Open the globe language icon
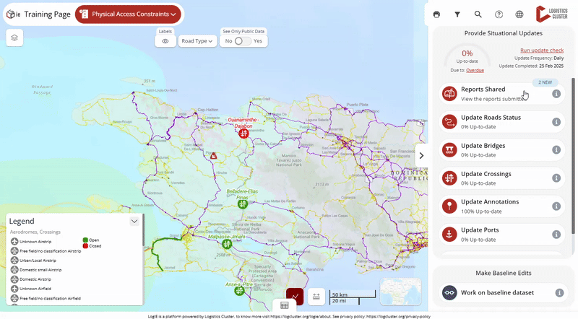 [x=519, y=14]
